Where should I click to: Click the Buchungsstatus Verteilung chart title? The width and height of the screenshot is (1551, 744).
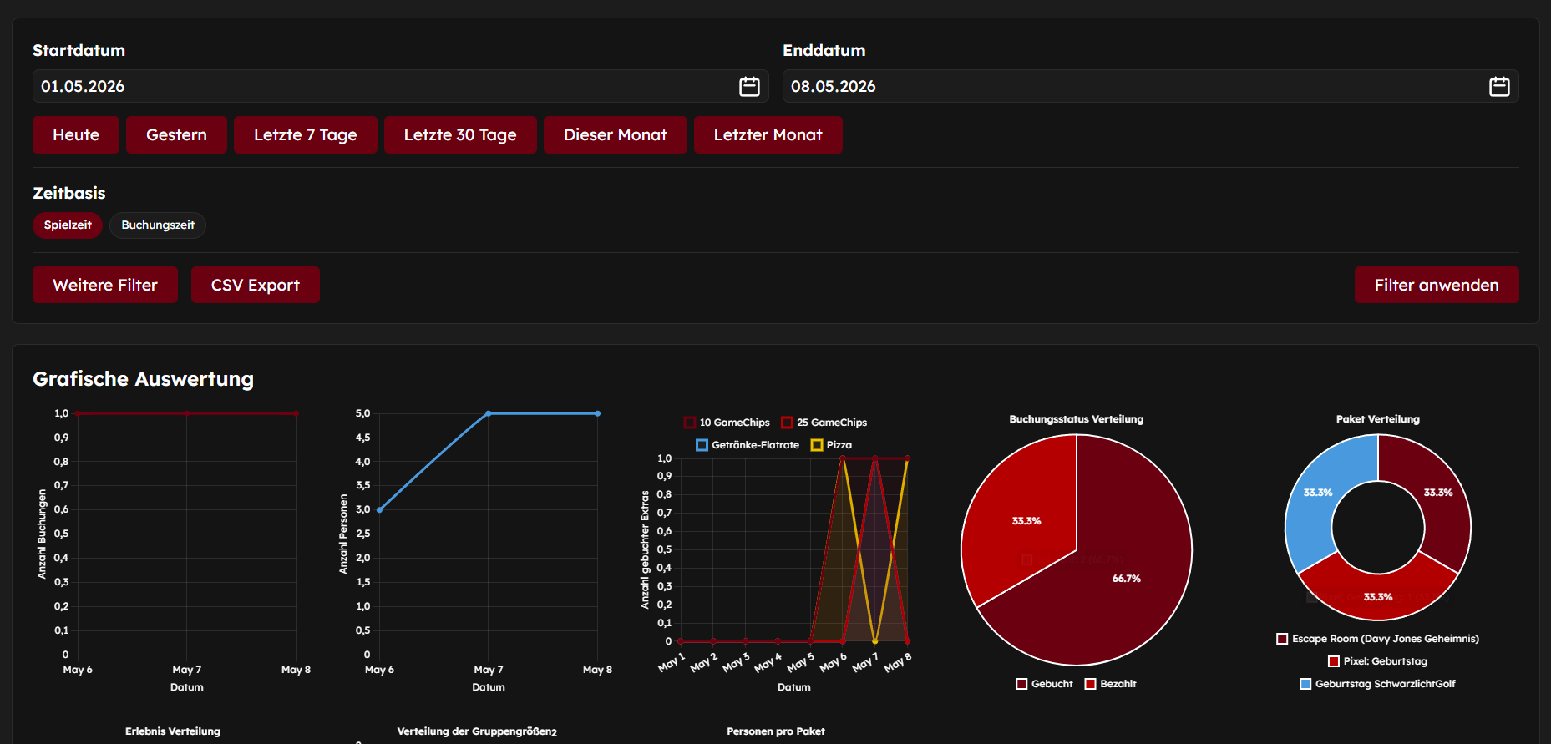[x=1076, y=419]
